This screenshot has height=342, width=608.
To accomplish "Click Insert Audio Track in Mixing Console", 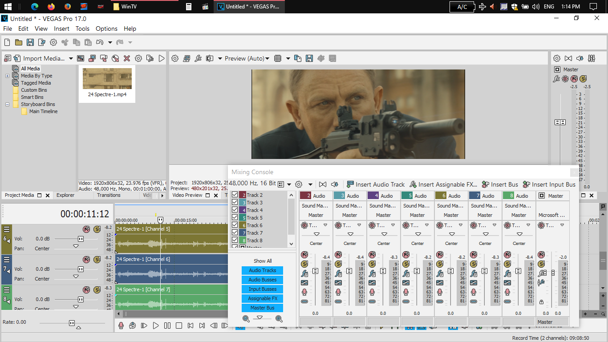I will pos(376,184).
